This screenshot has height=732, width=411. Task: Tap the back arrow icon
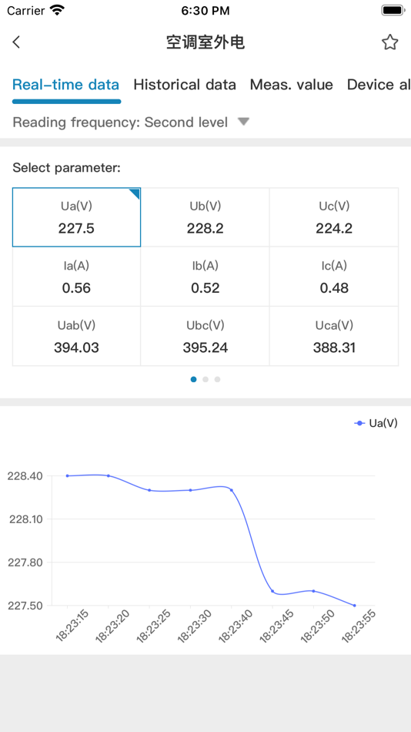click(16, 42)
